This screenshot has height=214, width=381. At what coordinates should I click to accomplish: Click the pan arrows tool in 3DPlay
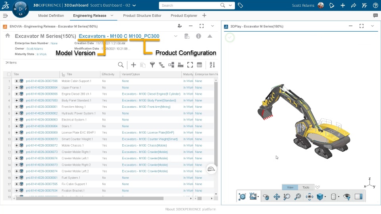click(277, 197)
